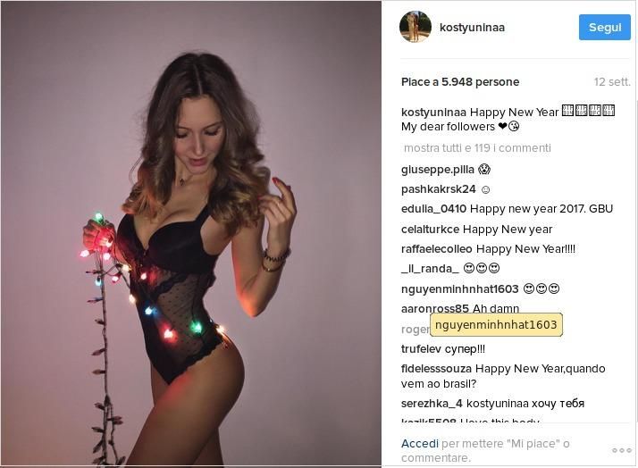Open serezhka_4 commenter profile
This screenshot has width=638, height=468.
432,403
